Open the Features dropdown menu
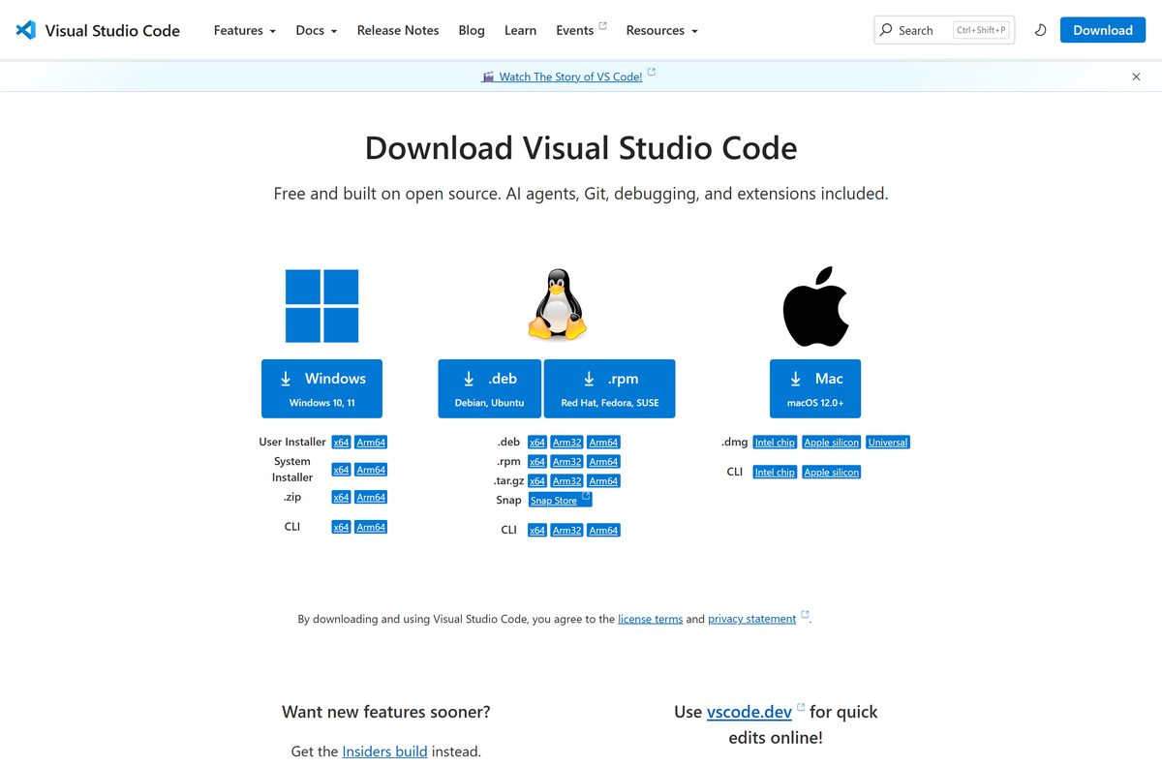 click(x=245, y=30)
